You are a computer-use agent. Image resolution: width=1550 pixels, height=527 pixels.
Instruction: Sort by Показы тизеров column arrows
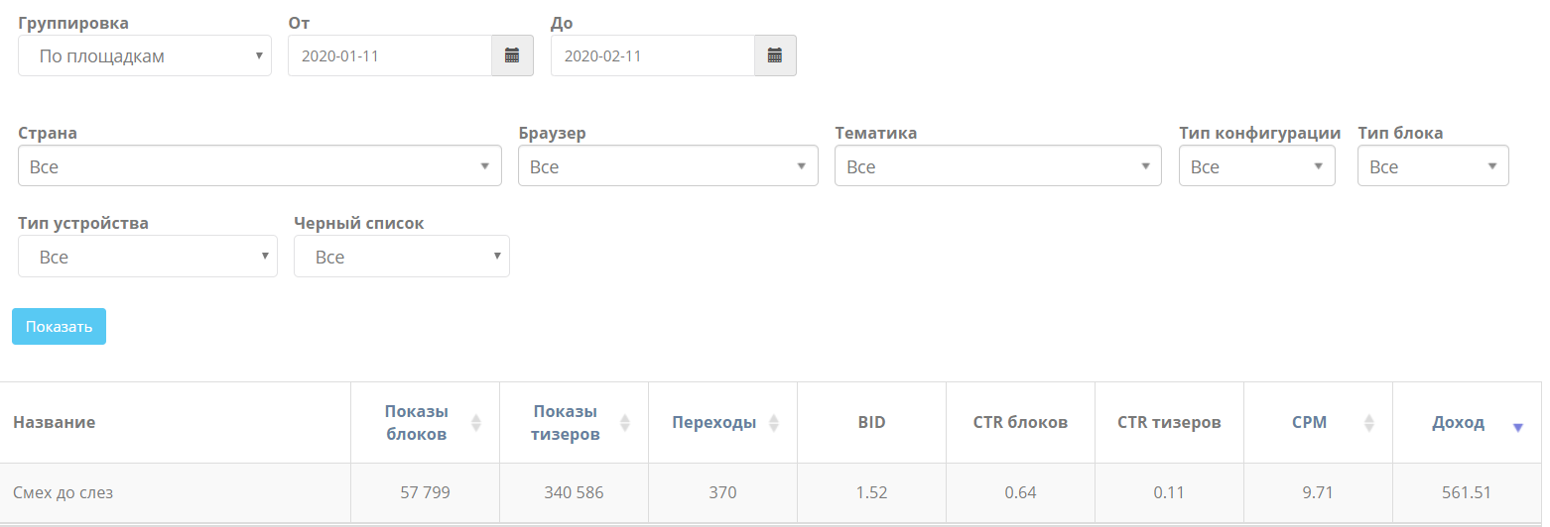pyautogui.click(x=624, y=423)
